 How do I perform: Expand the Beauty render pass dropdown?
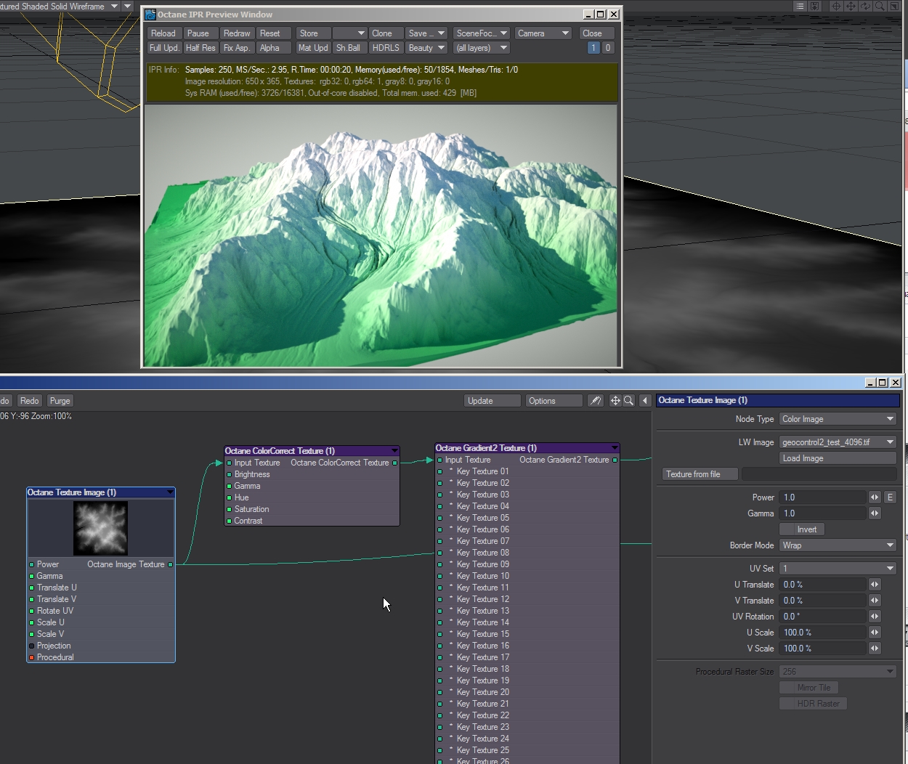(x=426, y=48)
